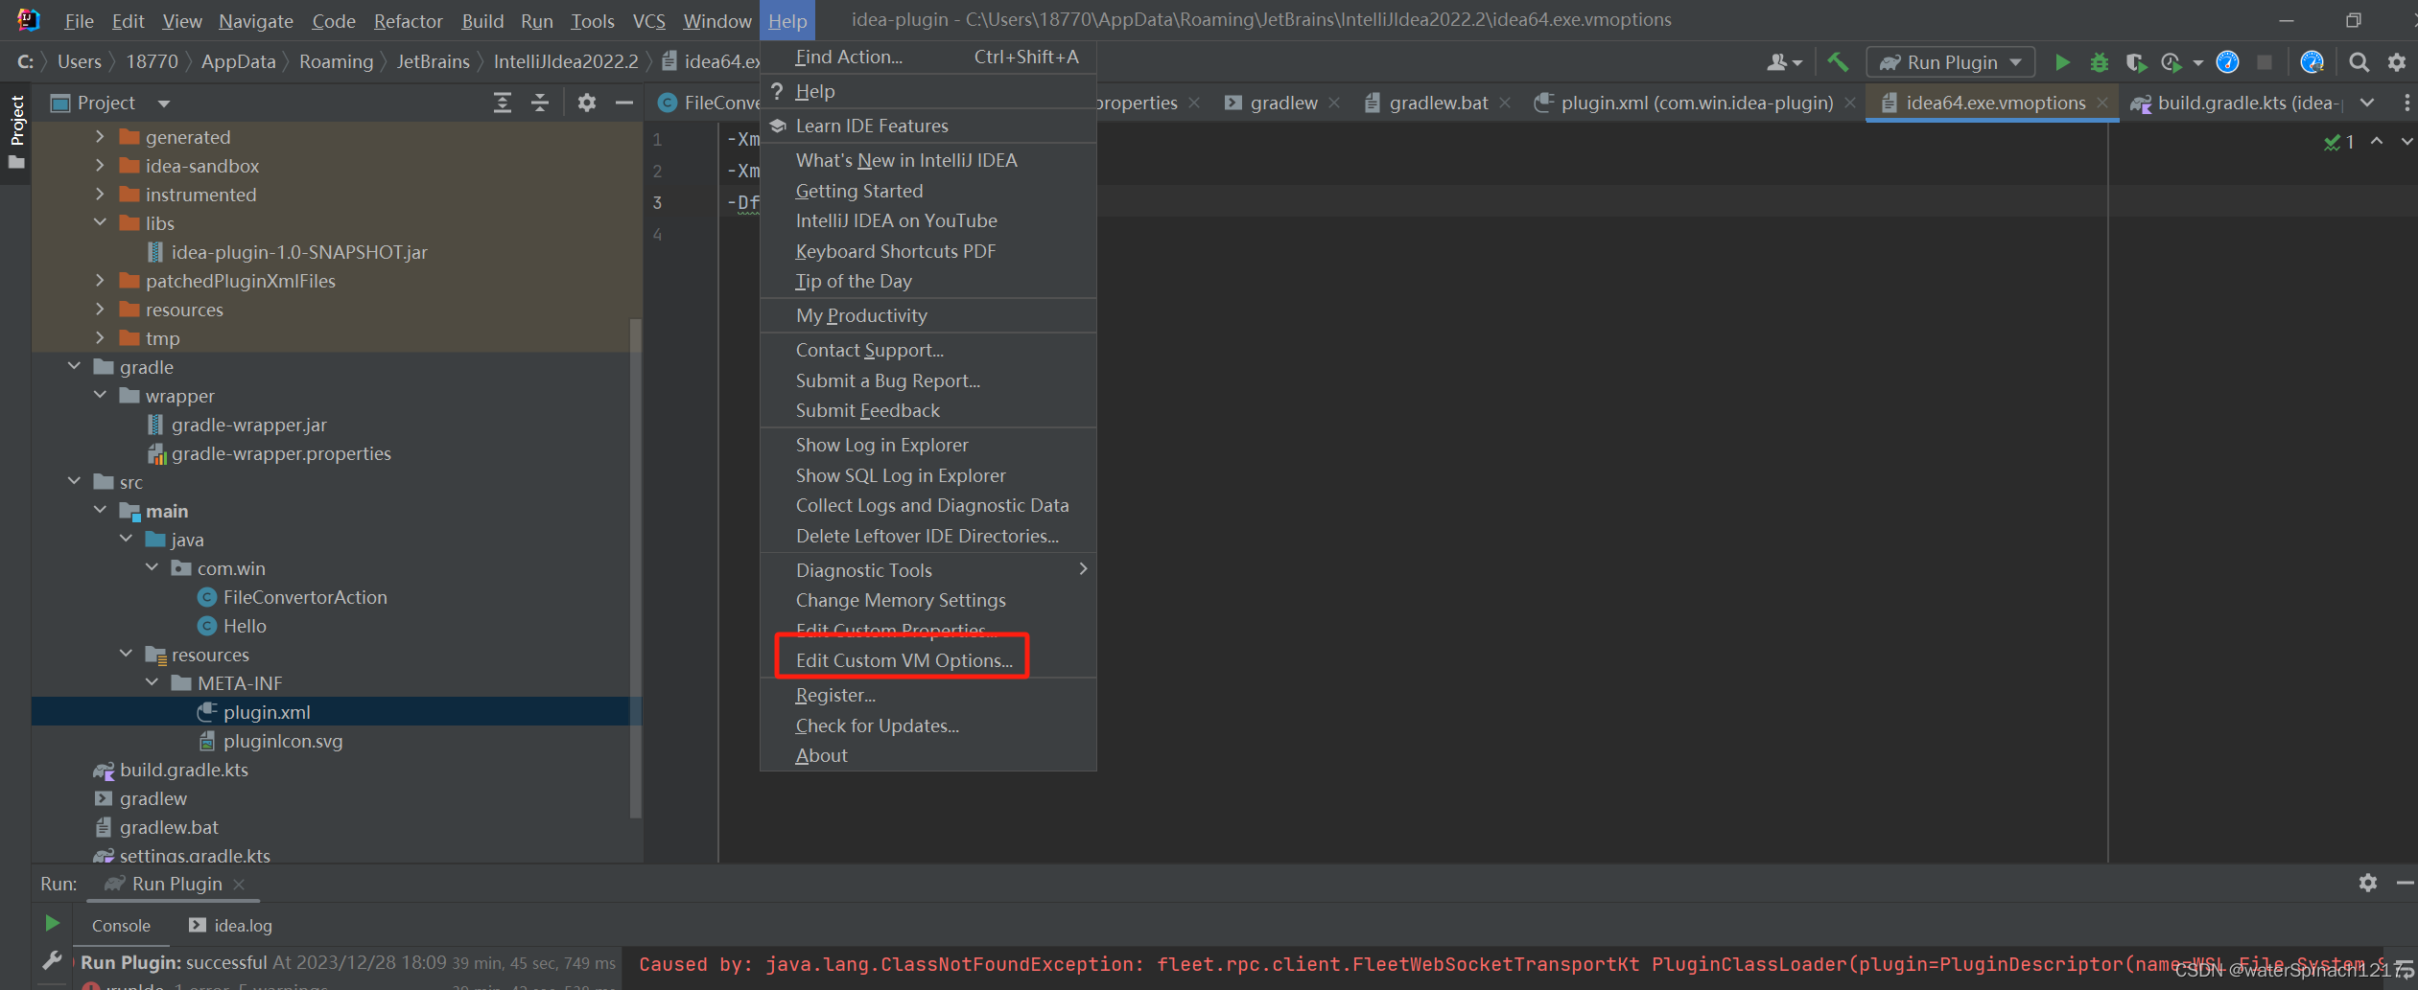Image resolution: width=2418 pixels, height=990 pixels.
Task: Open the Navigate menu in menu bar
Action: click(256, 20)
